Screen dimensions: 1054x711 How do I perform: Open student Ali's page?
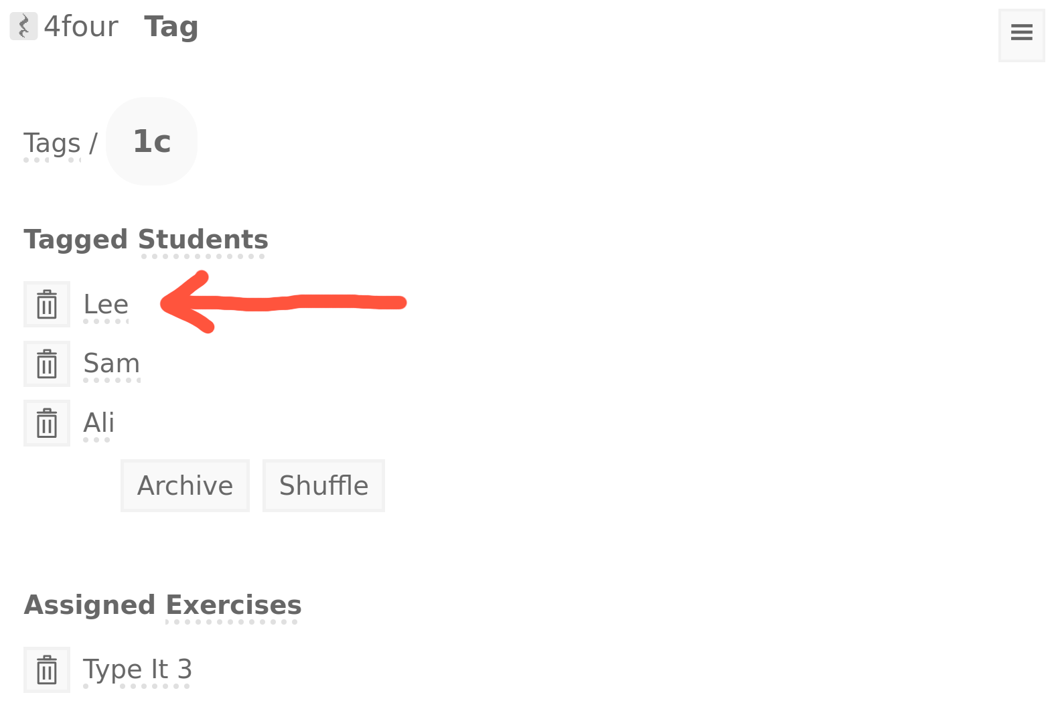coord(98,423)
